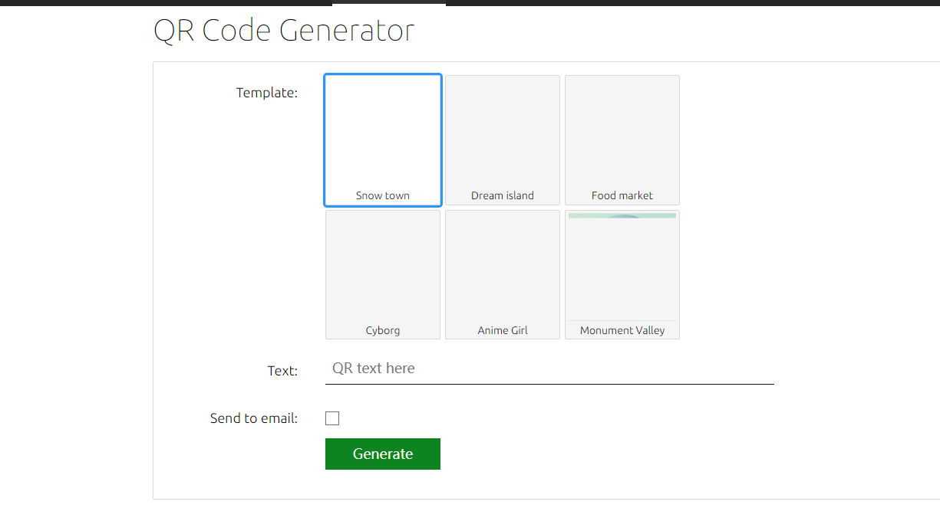The height and width of the screenshot is (508, 940).
Task: Select the Cyborg template card
Action: (x=383, y=274)
